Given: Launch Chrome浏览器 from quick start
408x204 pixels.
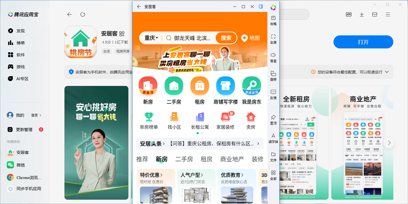Looking at the screenshot, I should point(24,177).
